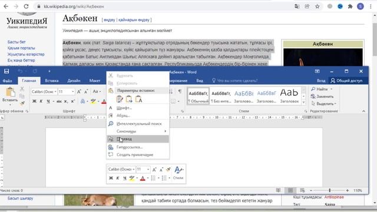This screenshot has width=377, height=212.
Task: Click the Print Layout view icon in Word's status bar
Action: pos(290,190)
